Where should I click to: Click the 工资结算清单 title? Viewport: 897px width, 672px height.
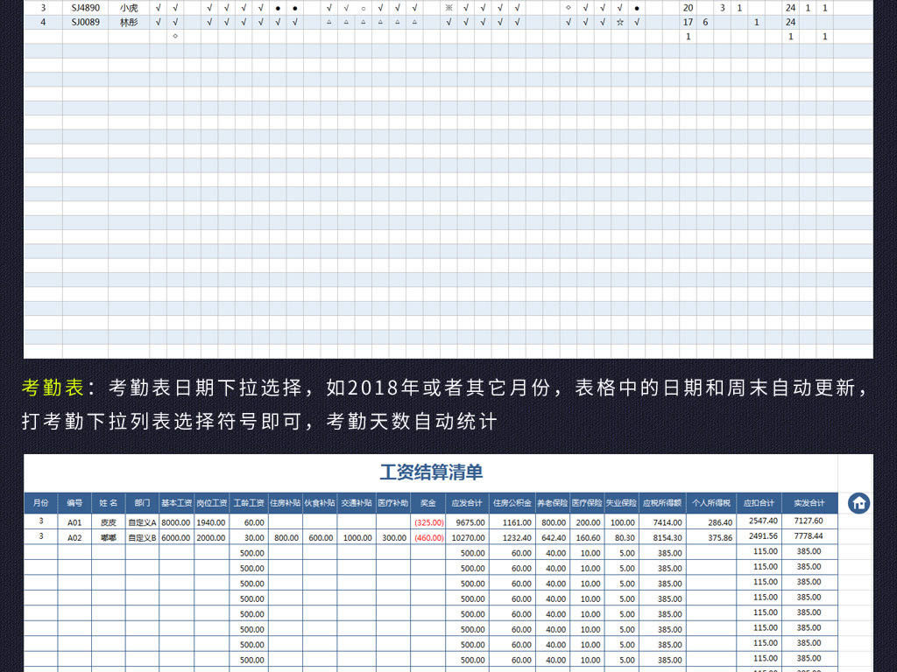pyautogui.click(x=431, y=472)
